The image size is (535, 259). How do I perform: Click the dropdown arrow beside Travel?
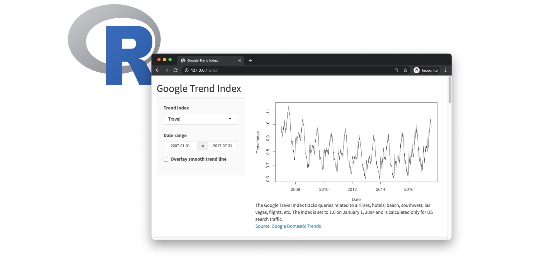tap(230, 119)
